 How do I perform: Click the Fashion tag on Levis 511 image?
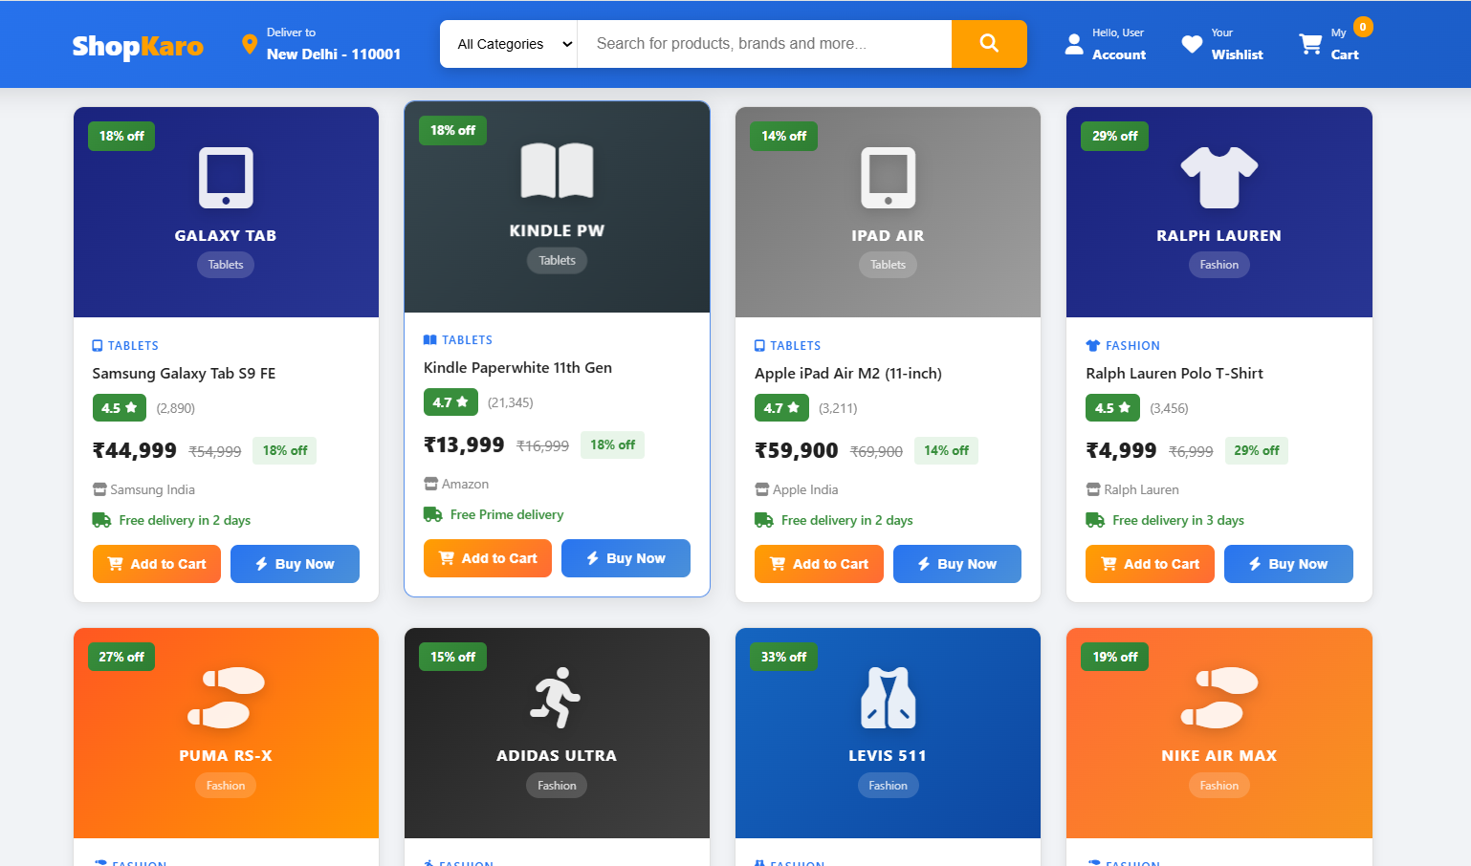click(888, 786)
